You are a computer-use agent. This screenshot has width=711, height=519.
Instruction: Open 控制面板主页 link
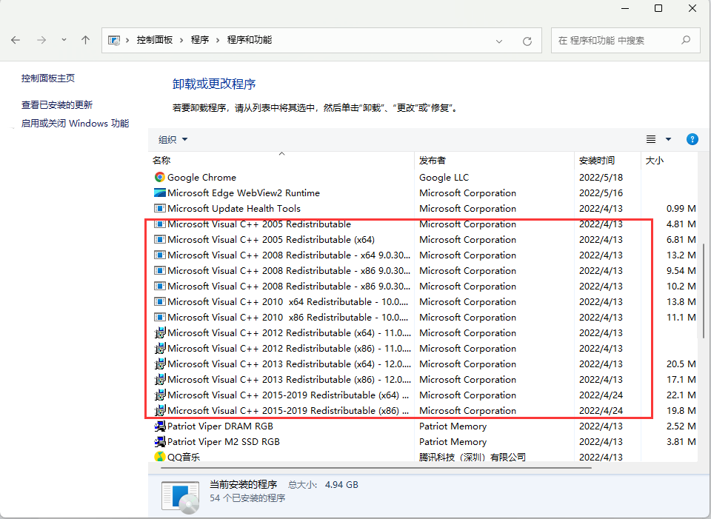click(x=48, y=78)
